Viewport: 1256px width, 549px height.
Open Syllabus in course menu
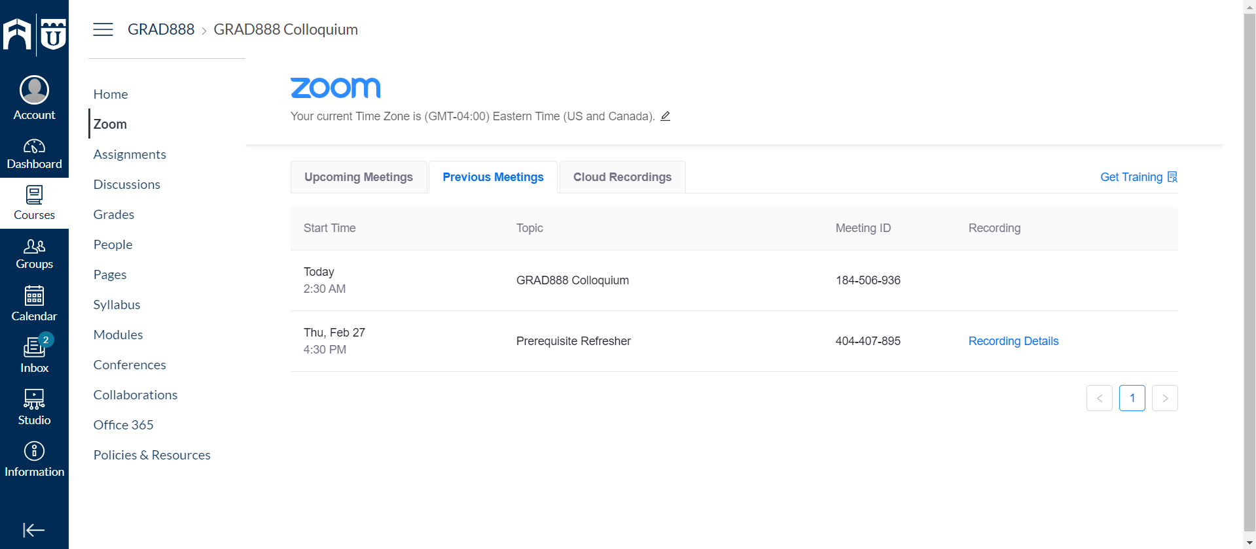[x=117, y=305]
